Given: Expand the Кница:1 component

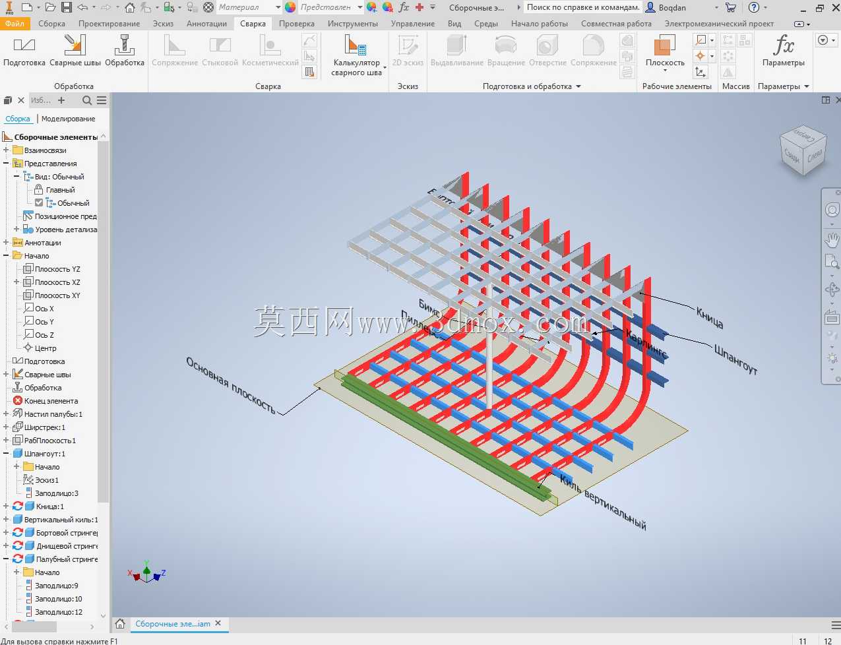Looking at the screenshot, I should tap(6, 507).
